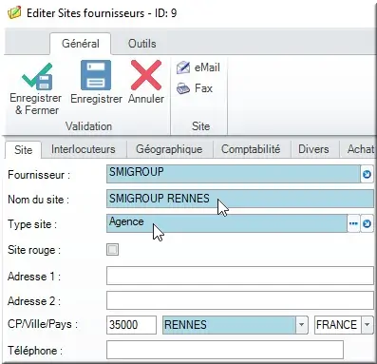377x364 pixels.
Task: Click into the Adresse 1 field
Action: (x=240, y=276)
